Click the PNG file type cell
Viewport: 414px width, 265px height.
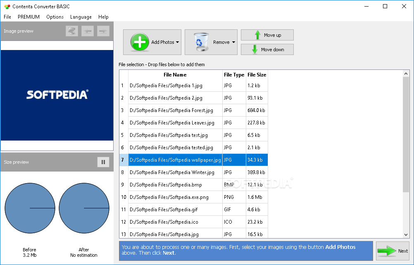click(x=234, y=197)
